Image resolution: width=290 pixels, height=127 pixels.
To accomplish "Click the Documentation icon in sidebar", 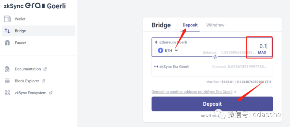I will 7,69.
